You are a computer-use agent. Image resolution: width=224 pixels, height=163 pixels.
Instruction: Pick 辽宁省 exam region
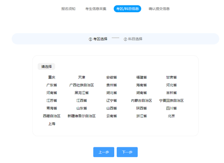[112, 101]
